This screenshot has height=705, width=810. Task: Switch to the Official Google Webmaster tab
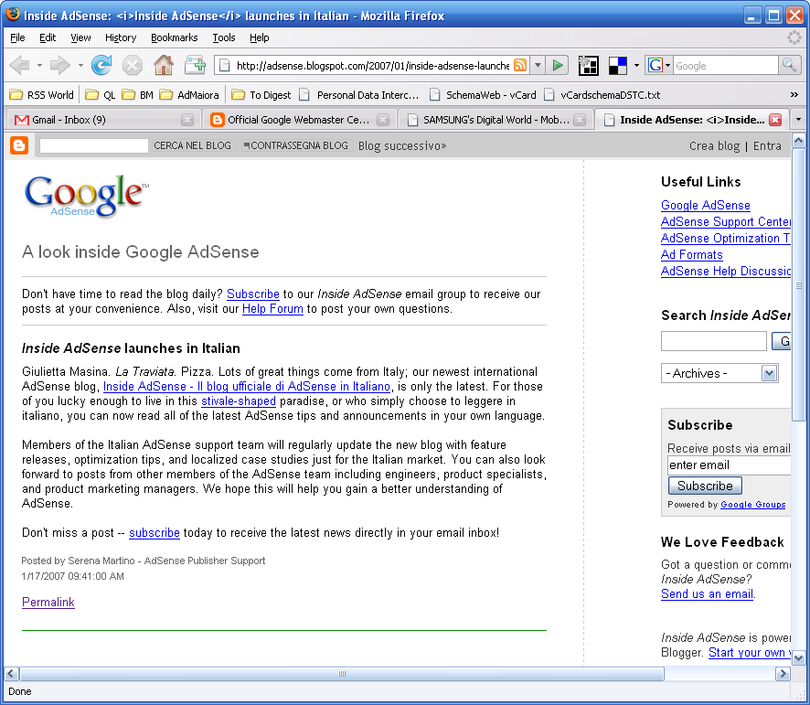[300, 120]
